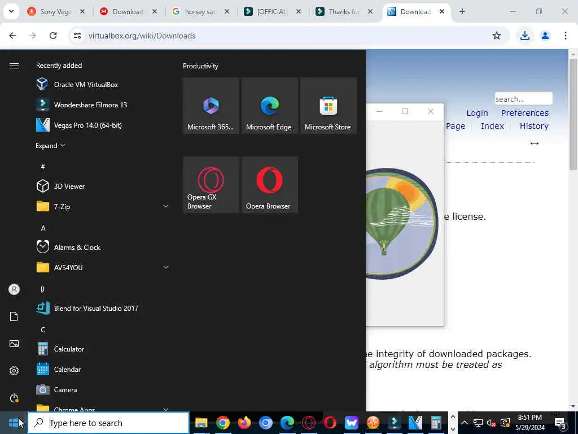Screen dimensions: 578x434
Task: Open the Index link
Action: pyautogui.click(x=492, y=126)
